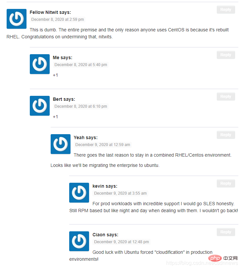
Task: Click Fellow Nitwit's avatar icon
Action: coord(17,19)
